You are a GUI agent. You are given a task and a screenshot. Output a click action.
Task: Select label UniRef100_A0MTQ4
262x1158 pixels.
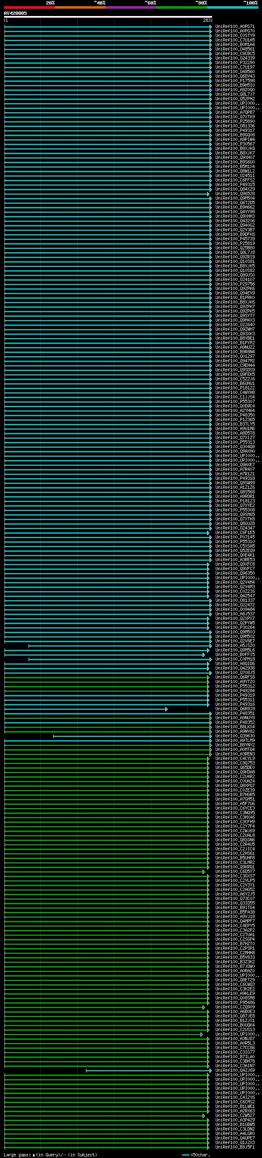[235, 749]
